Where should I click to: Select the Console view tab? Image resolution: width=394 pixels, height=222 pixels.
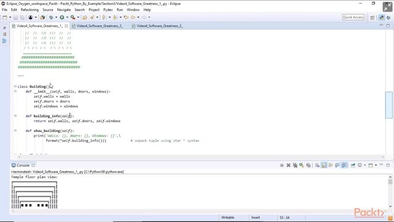pyautogui.click(x=23, y=165)
